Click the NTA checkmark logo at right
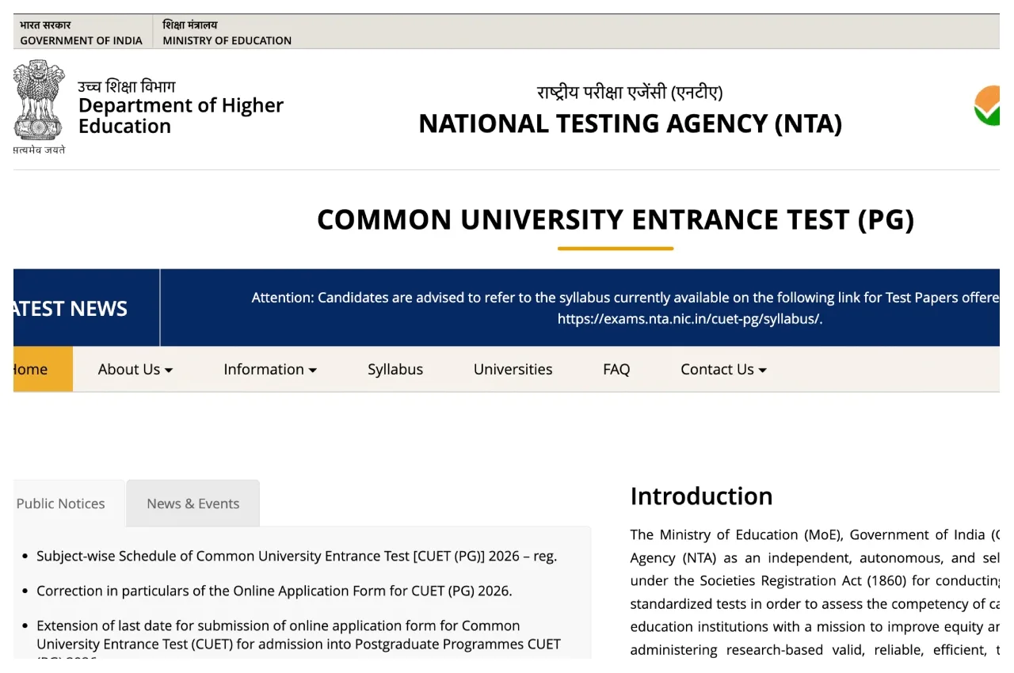The image size is (1014, 673). (x=987, y=107)
